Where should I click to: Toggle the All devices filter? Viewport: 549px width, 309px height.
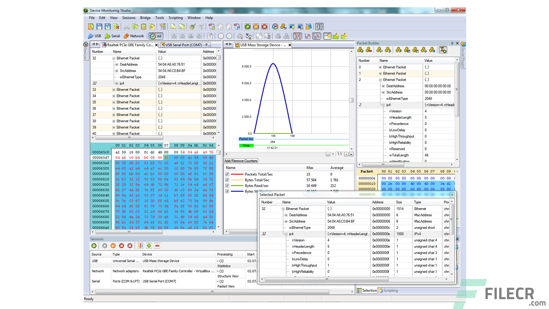(156, 36)
